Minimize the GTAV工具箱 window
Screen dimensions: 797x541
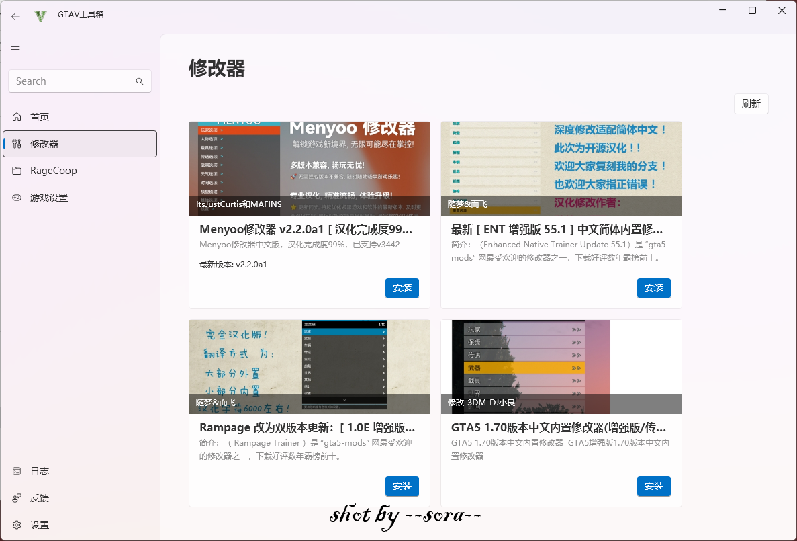tap(722, 11)
